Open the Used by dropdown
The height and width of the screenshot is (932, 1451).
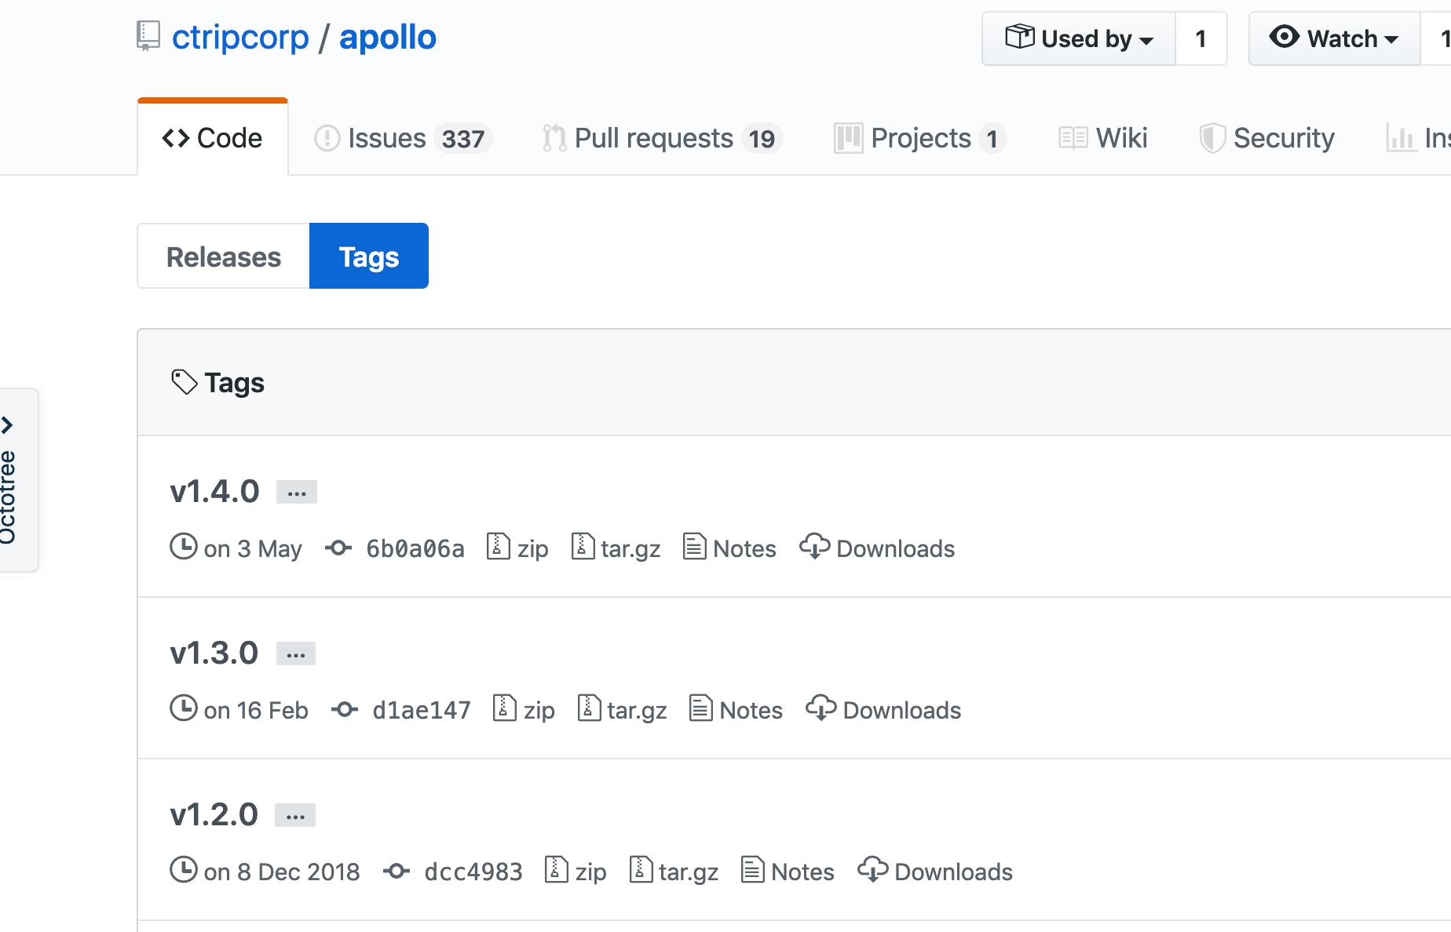[x=1079, y=38]
